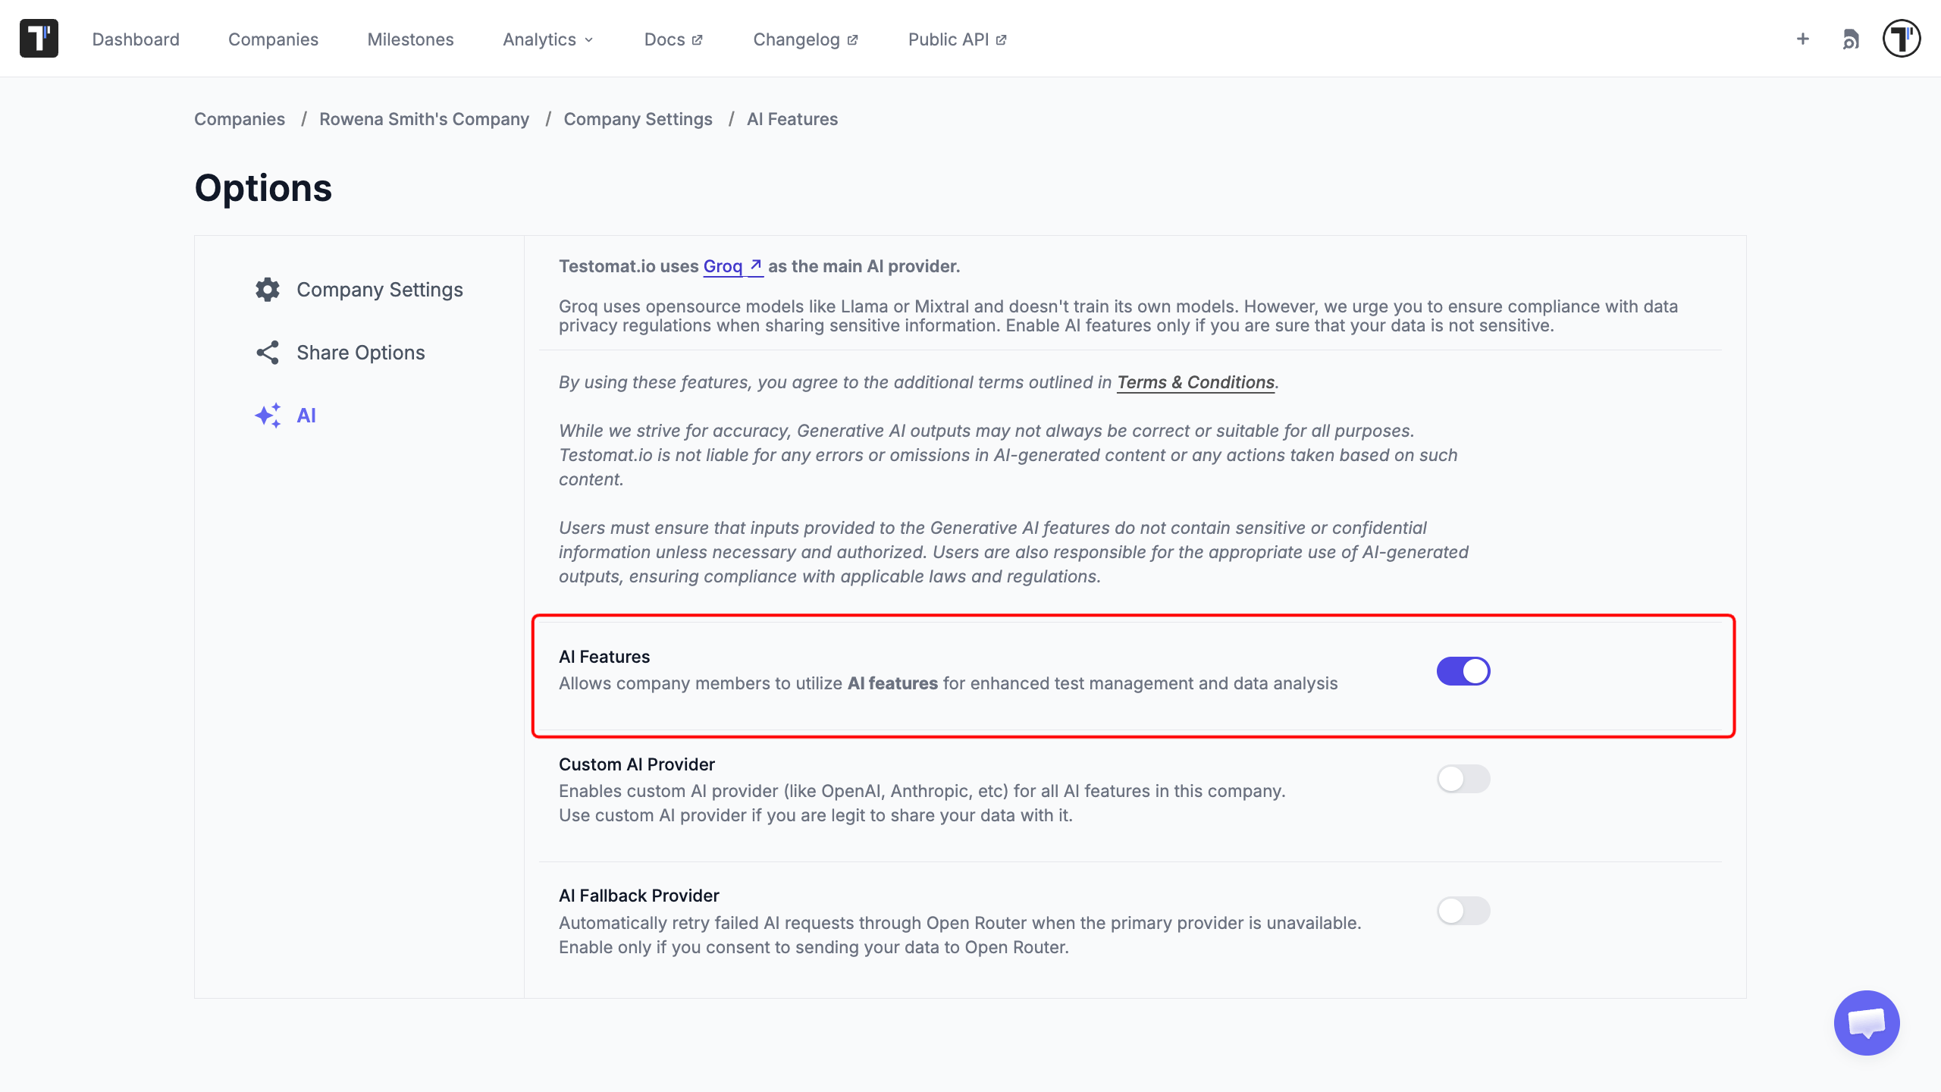The height and width of the screenshot is (1092, 1941).
Task: Click the sparkle AI icon in the sidebar
Action: (x=268, y=416)
